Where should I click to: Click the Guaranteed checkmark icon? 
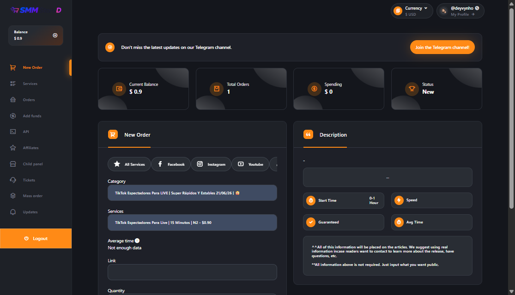coord(311,222)
